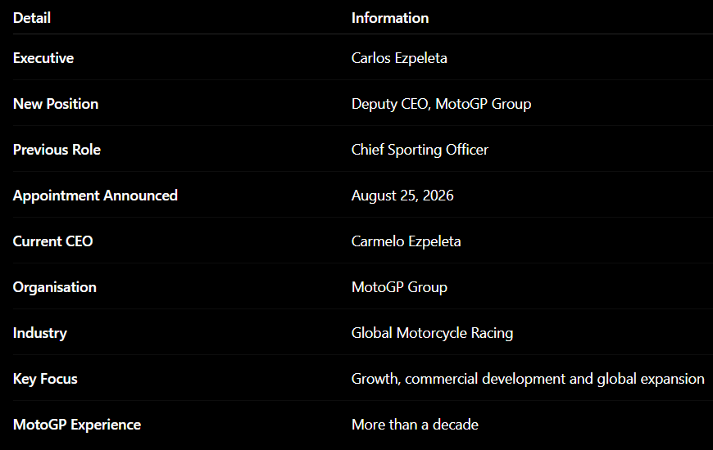Click MotoGP Group in Organisation row

pyautogui.click(x=399, y=287)
